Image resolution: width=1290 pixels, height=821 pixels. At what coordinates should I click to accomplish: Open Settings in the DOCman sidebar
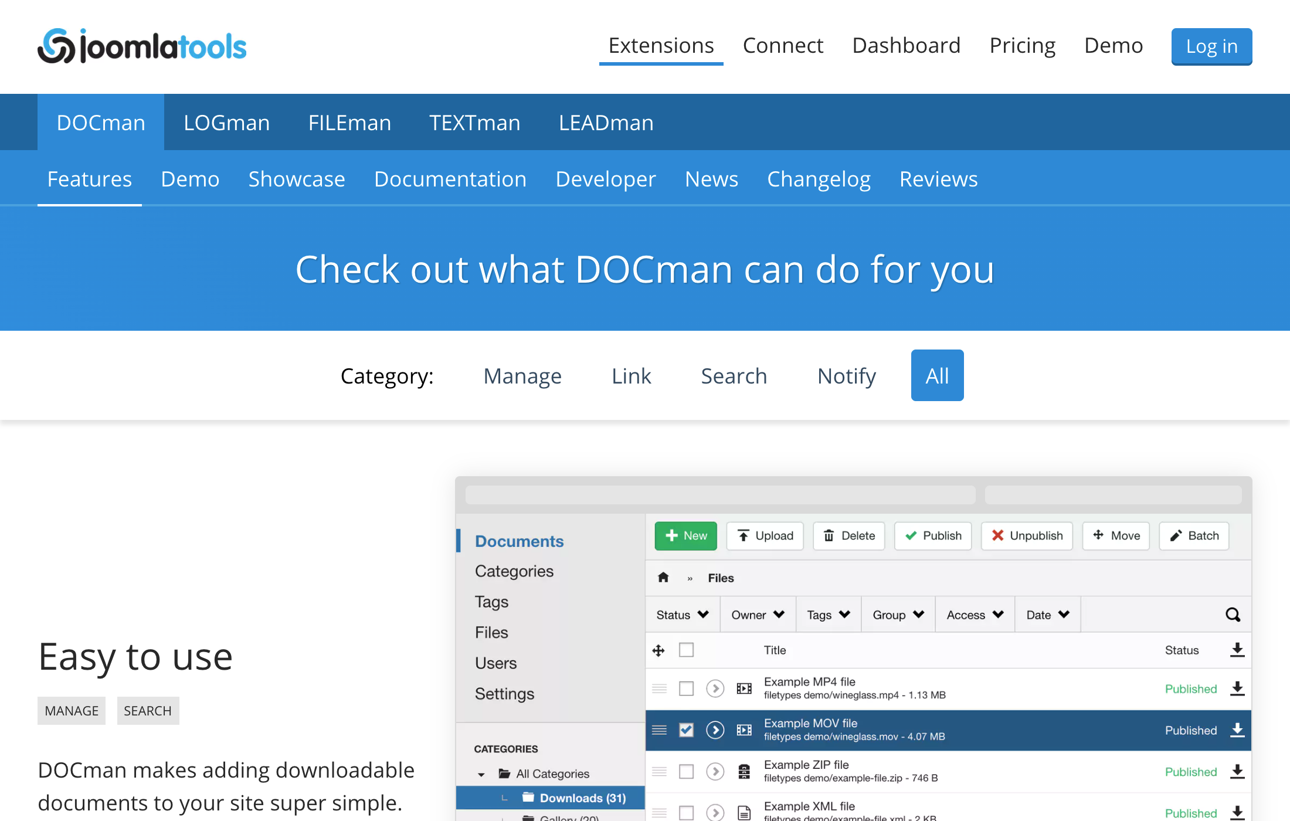pyautogui.click(x=504, y=694)
